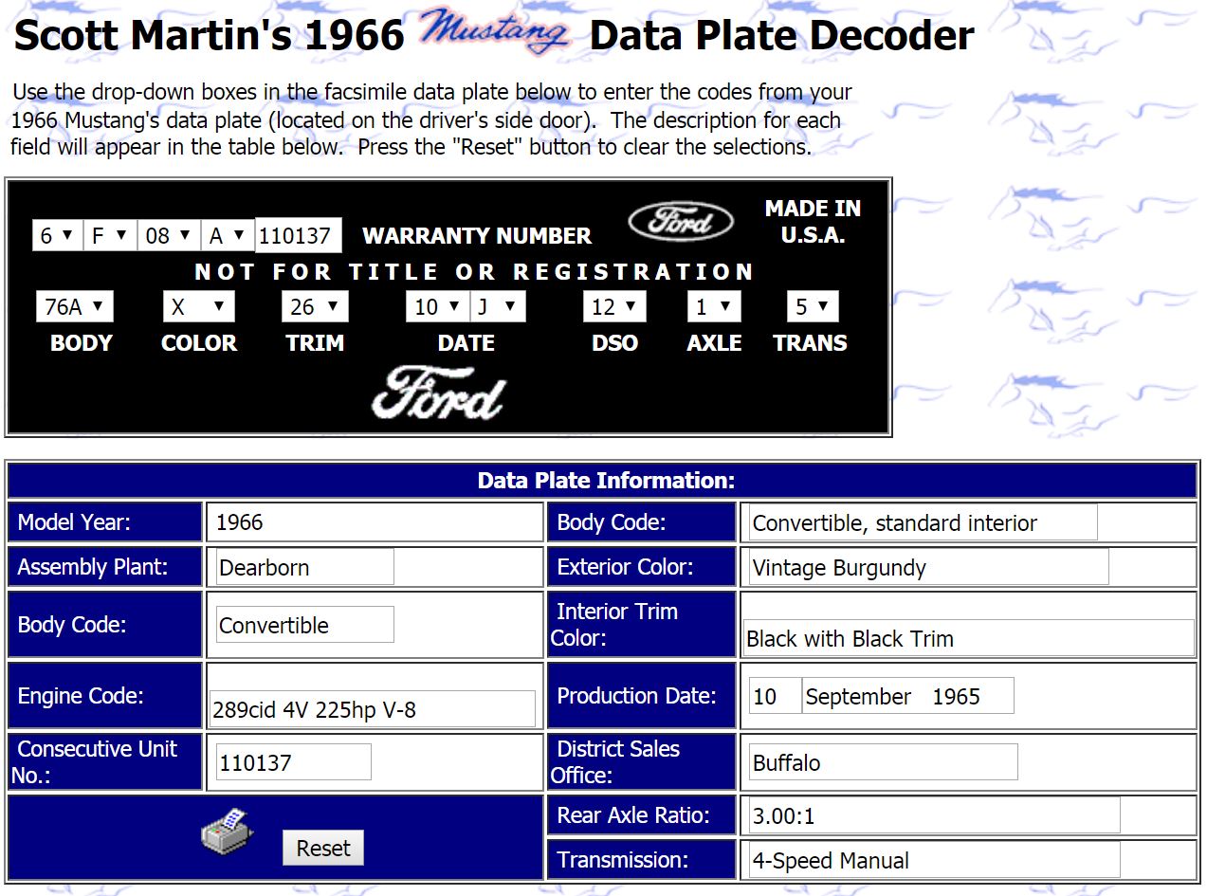Screen dimensions: 1207x896
Task: Open the engine code dropdown showing A
Action: point(228,235)
